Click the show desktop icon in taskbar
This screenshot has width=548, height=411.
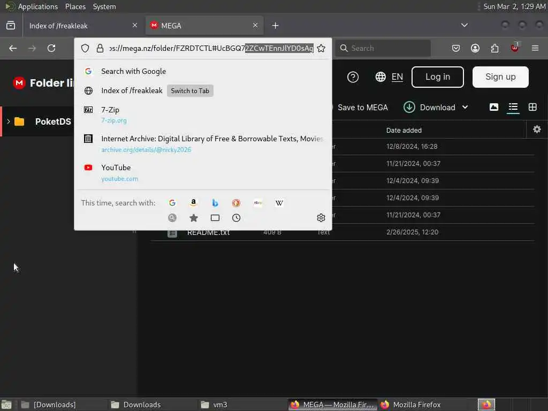6,405
